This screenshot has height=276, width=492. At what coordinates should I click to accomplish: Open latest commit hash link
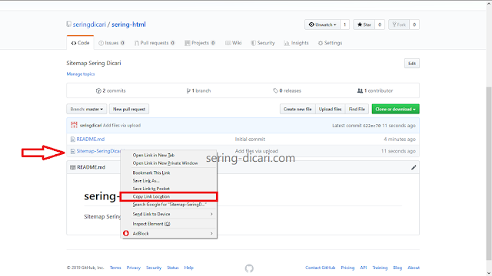371,126
